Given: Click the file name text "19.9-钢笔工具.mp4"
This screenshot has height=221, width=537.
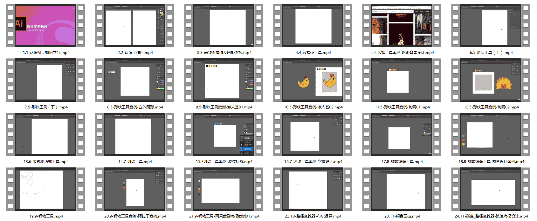Looking at the screenshot, I should tap(46, 216).
